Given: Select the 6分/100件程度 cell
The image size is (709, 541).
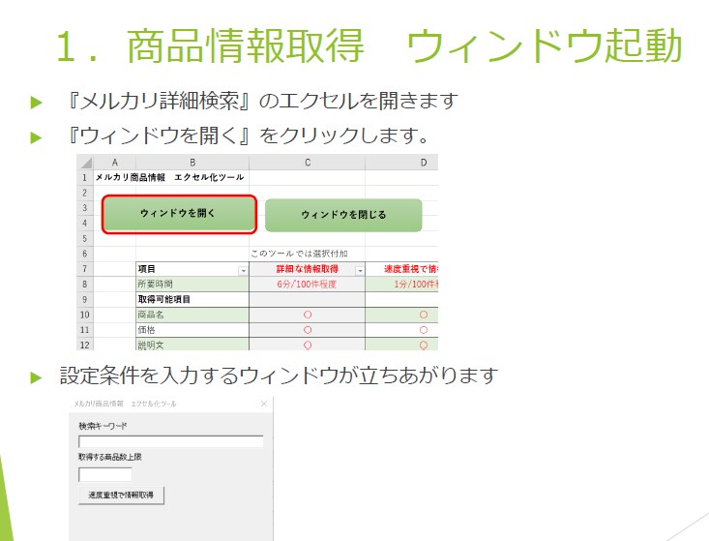Looking at the screenshot, I should tap(308, 285).
